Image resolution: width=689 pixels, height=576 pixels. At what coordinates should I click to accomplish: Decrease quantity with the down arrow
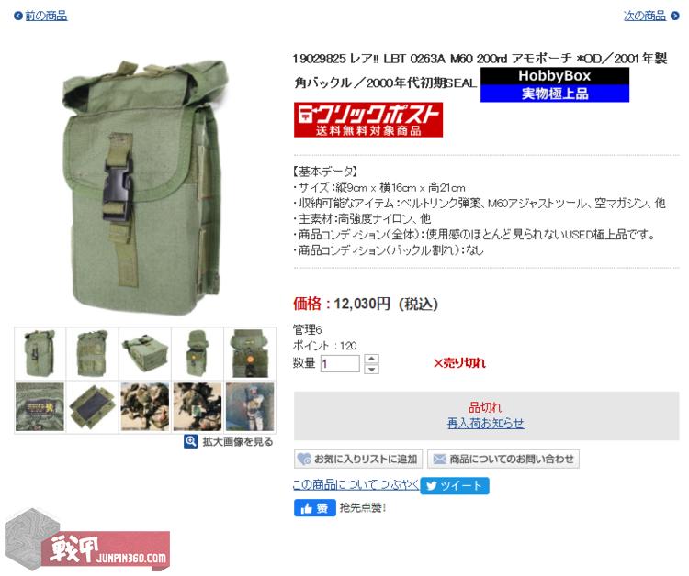coord(371,369)
